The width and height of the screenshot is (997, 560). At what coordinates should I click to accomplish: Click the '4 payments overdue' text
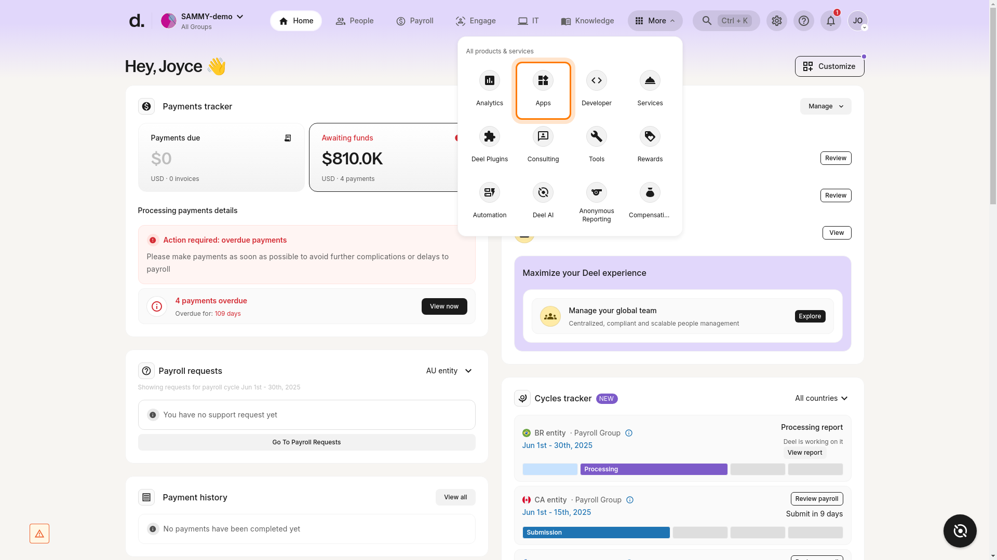coord(211,301)
